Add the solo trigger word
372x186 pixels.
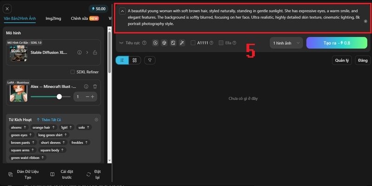coord(84,127)
